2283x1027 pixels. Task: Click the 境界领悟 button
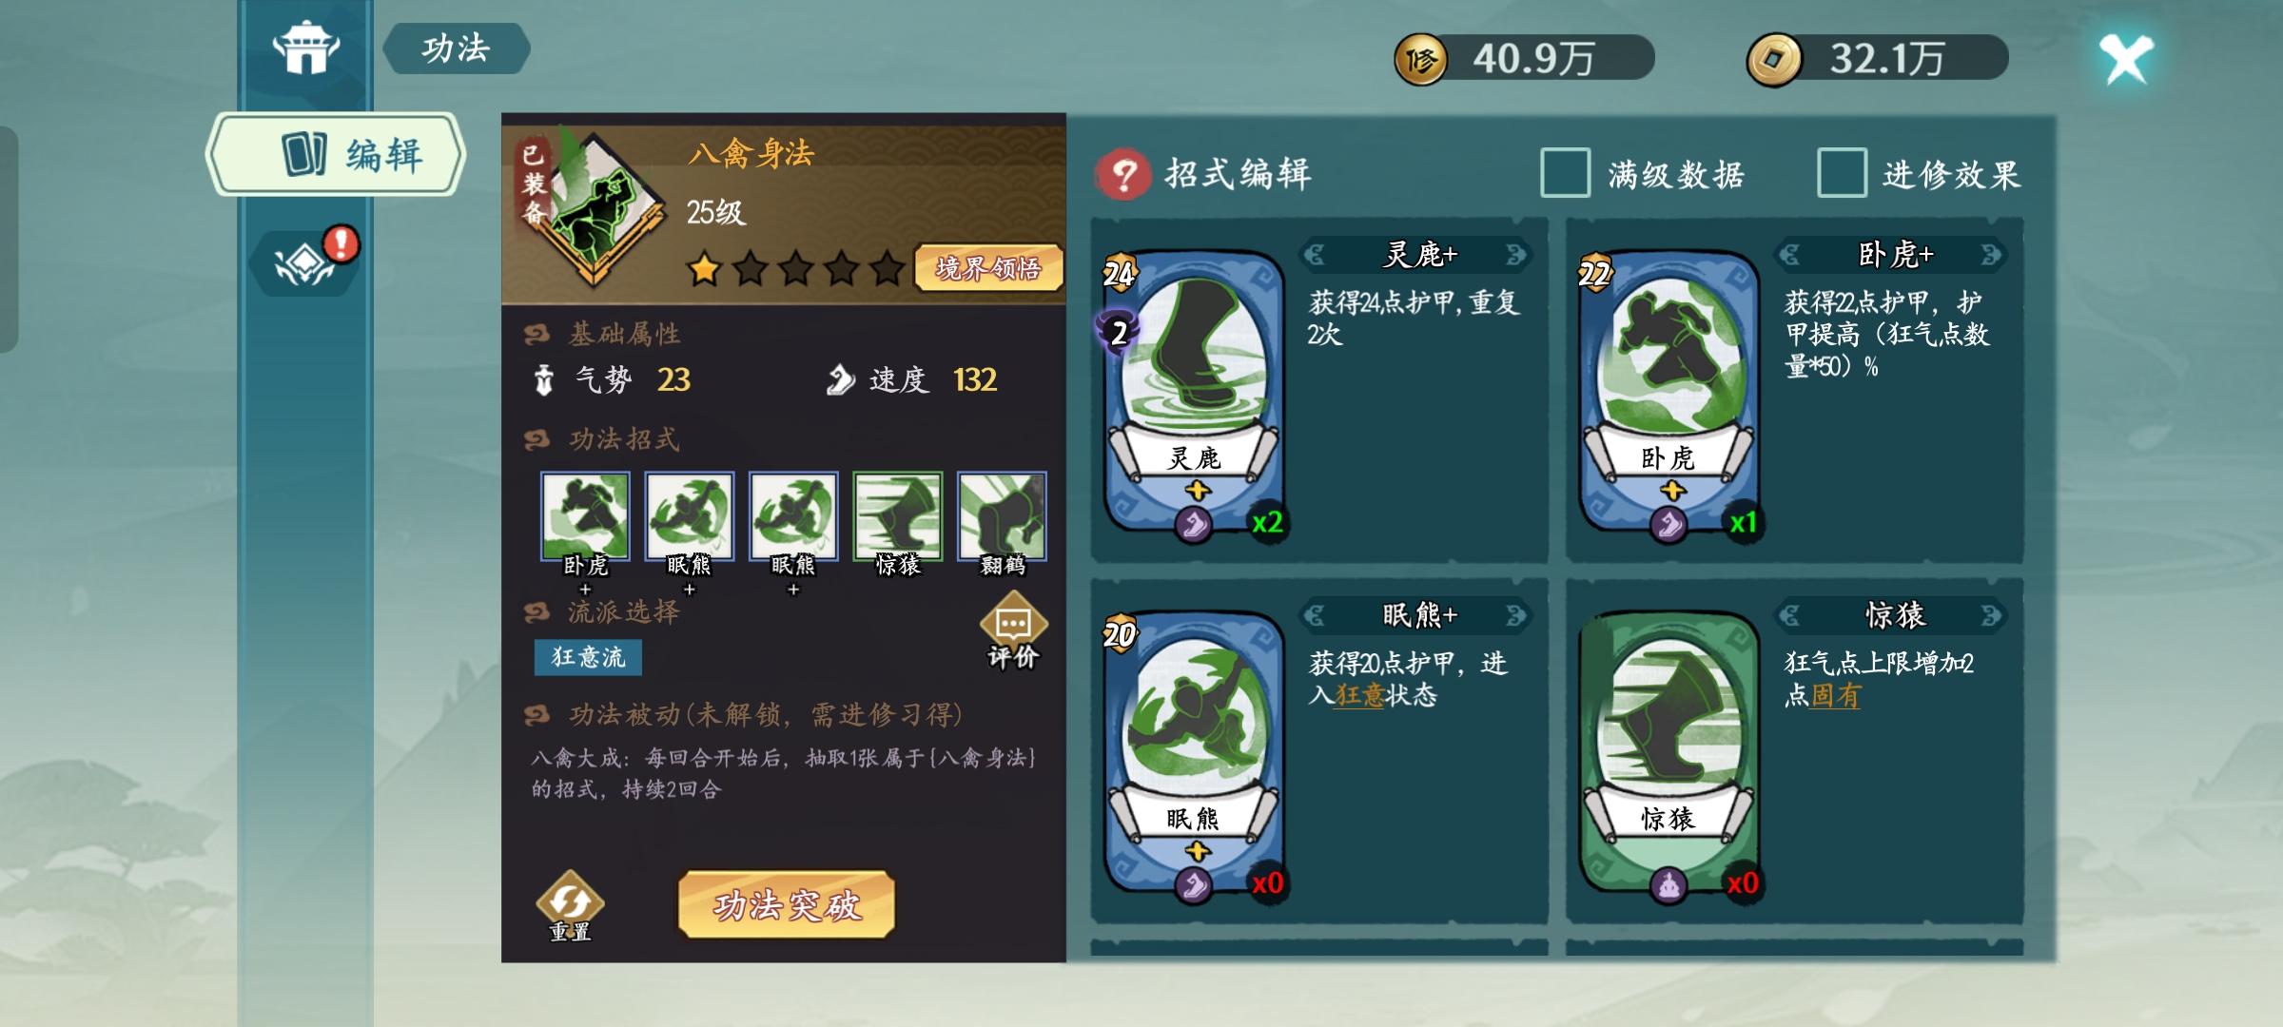(x=988, y=268)
